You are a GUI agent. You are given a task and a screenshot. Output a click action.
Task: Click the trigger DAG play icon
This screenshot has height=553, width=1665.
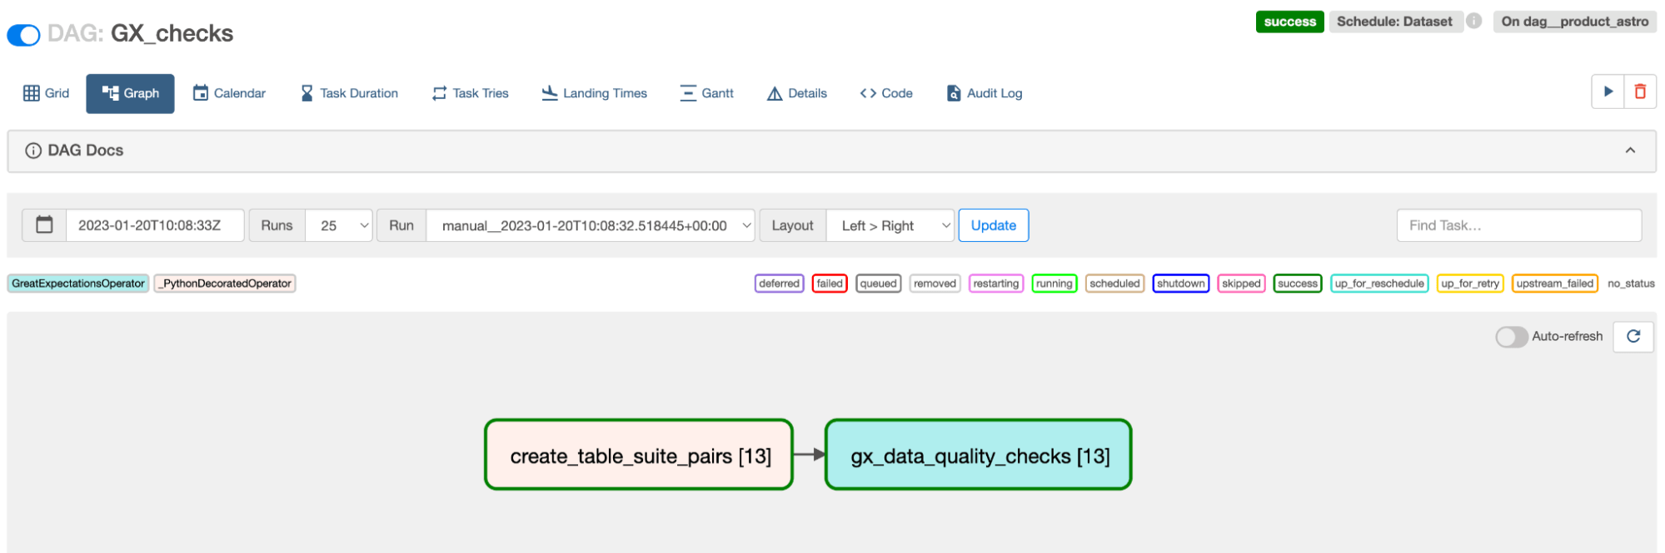pos(1608,92)
